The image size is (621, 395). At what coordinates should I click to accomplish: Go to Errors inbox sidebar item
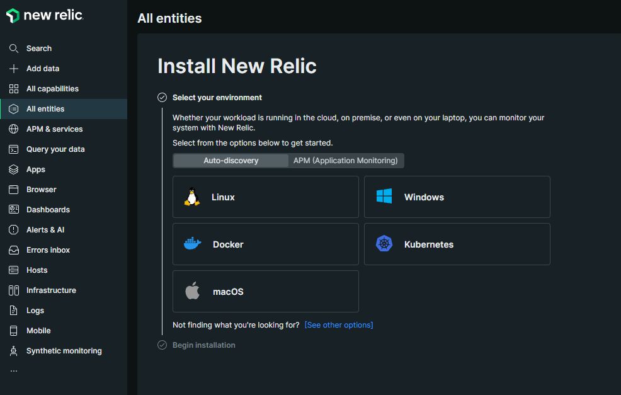coord(64,250)
